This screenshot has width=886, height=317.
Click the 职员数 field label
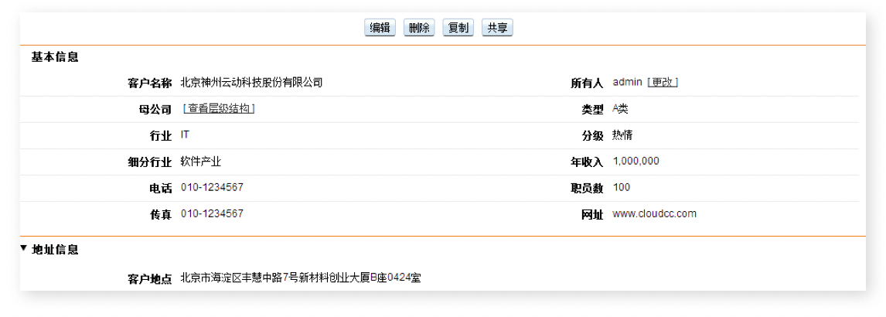(587, 189)
